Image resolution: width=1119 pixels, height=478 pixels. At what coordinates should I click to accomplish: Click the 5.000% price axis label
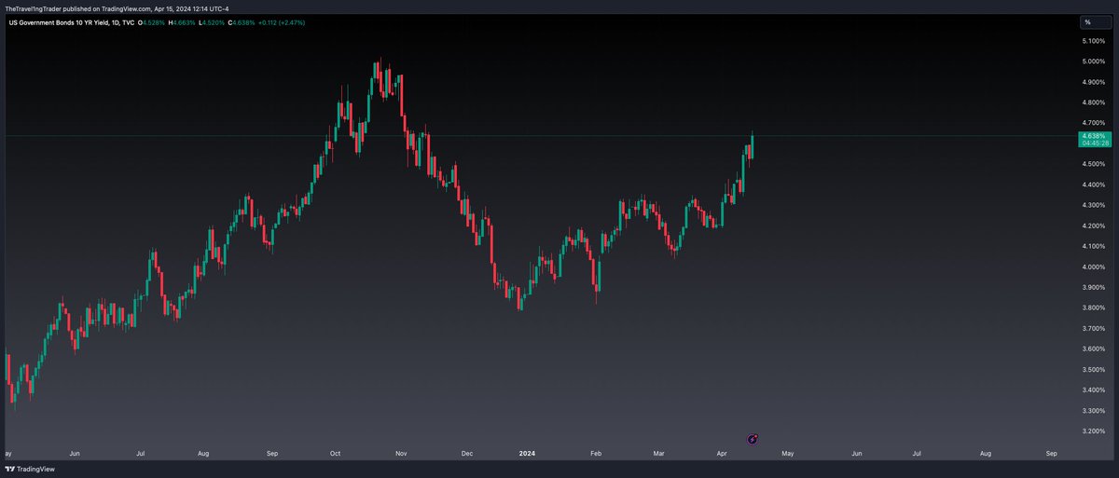pos(1095,61)
